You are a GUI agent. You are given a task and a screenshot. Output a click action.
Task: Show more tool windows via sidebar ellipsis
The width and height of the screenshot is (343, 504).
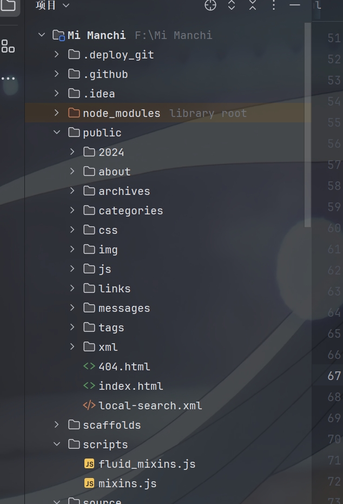[8, 79]
